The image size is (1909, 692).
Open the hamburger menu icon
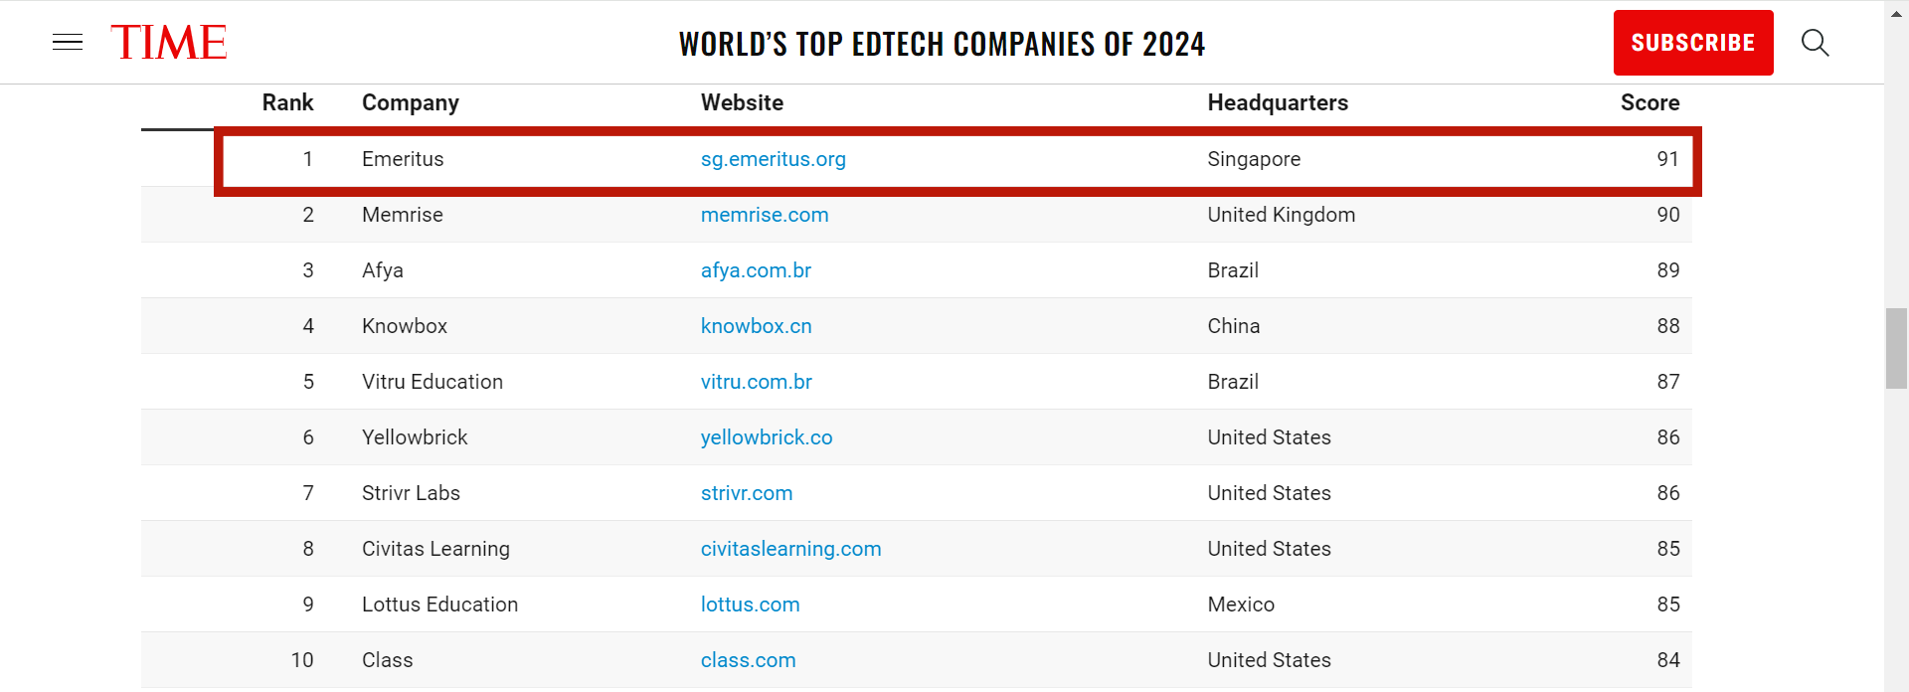[x=68, y=42]
